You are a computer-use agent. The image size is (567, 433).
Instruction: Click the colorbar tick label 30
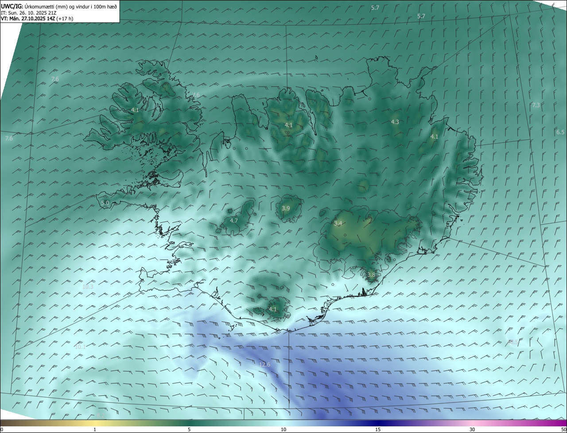click(472, 429)
